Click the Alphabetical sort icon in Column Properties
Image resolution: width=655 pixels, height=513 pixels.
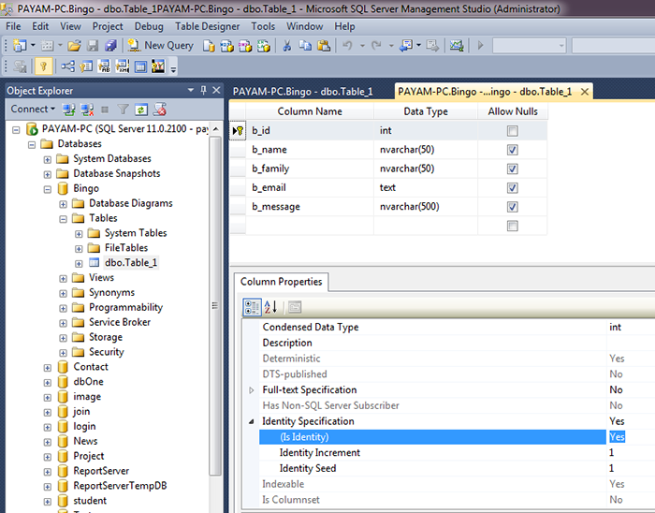tap(270, 307)
